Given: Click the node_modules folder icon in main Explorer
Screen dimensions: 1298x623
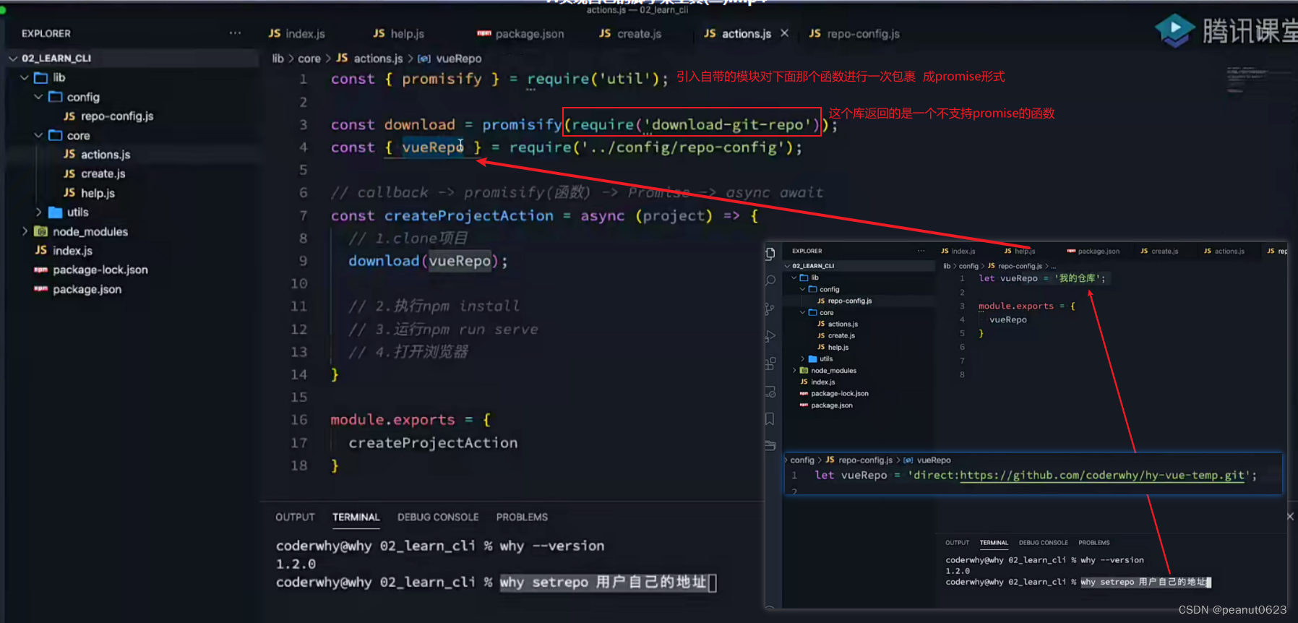Looking at the screenshot, I should tap(41, 231).
